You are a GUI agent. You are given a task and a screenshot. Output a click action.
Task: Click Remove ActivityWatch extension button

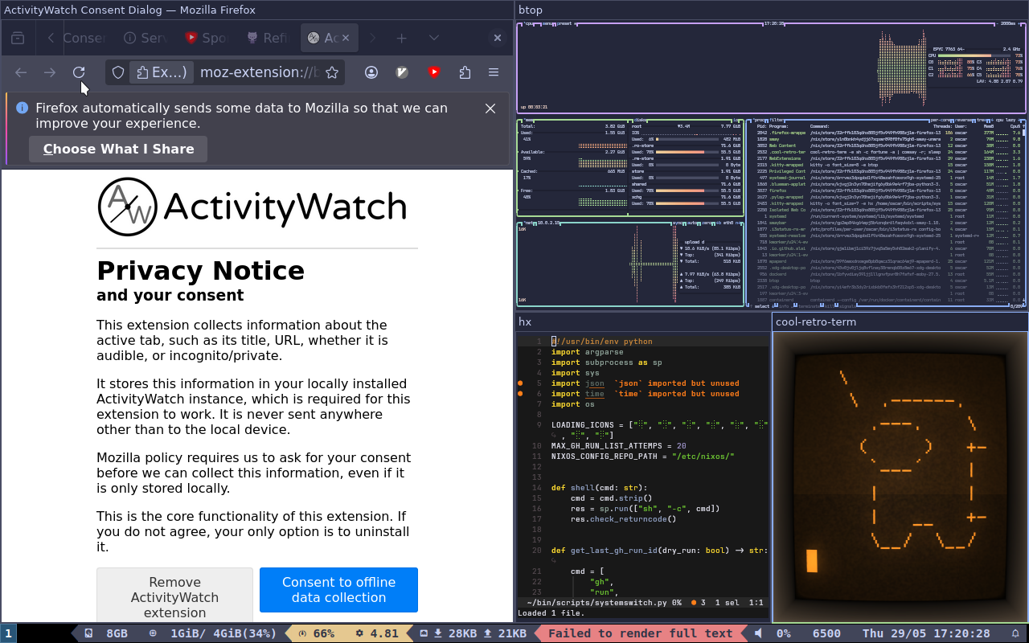(x=174, y=597)
